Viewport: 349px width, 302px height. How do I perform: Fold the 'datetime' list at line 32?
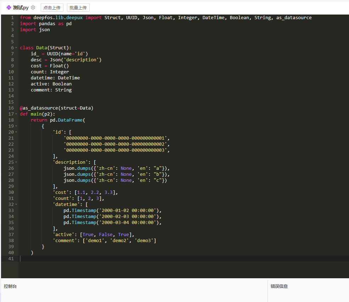[16, 205]
